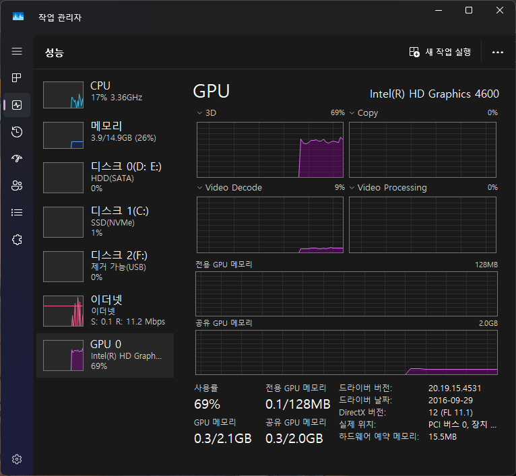Image resolution: width=516 pixels, height=476 pixels.
Task: Open the Video Decode engine dropdown
Action: pos(229,188)
